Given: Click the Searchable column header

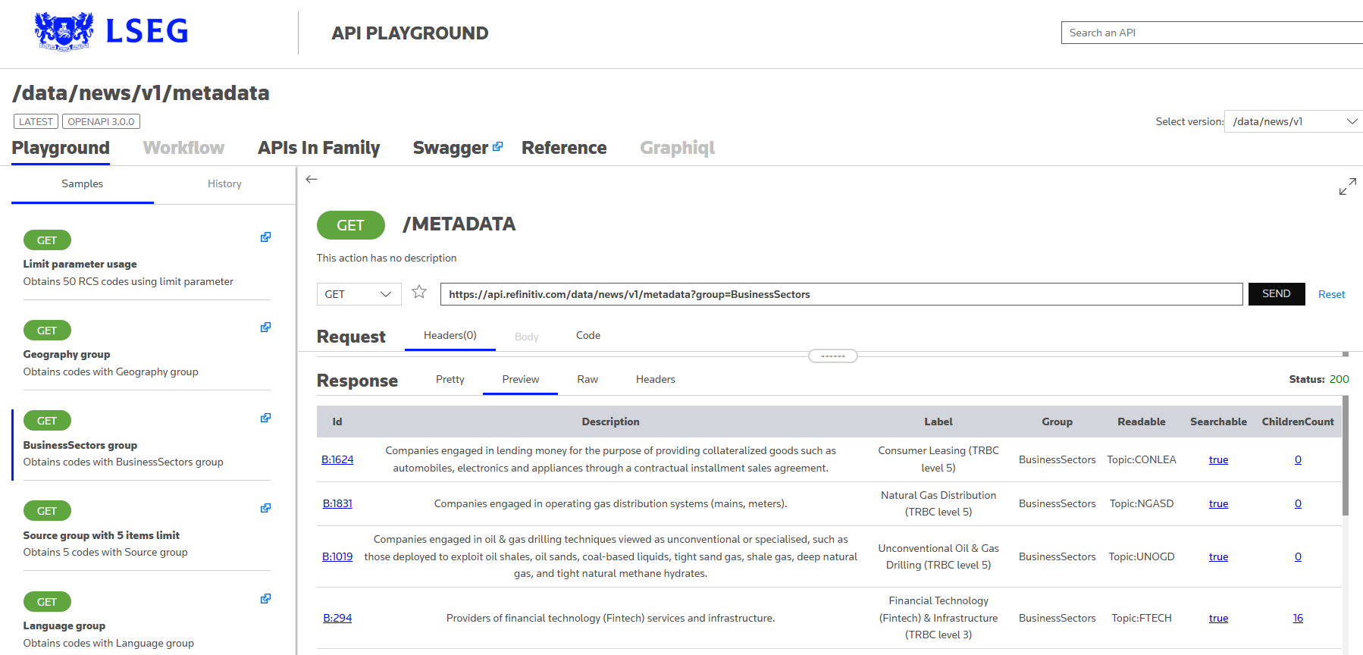Looking at the screenshot, I should tap(1218, 422).
